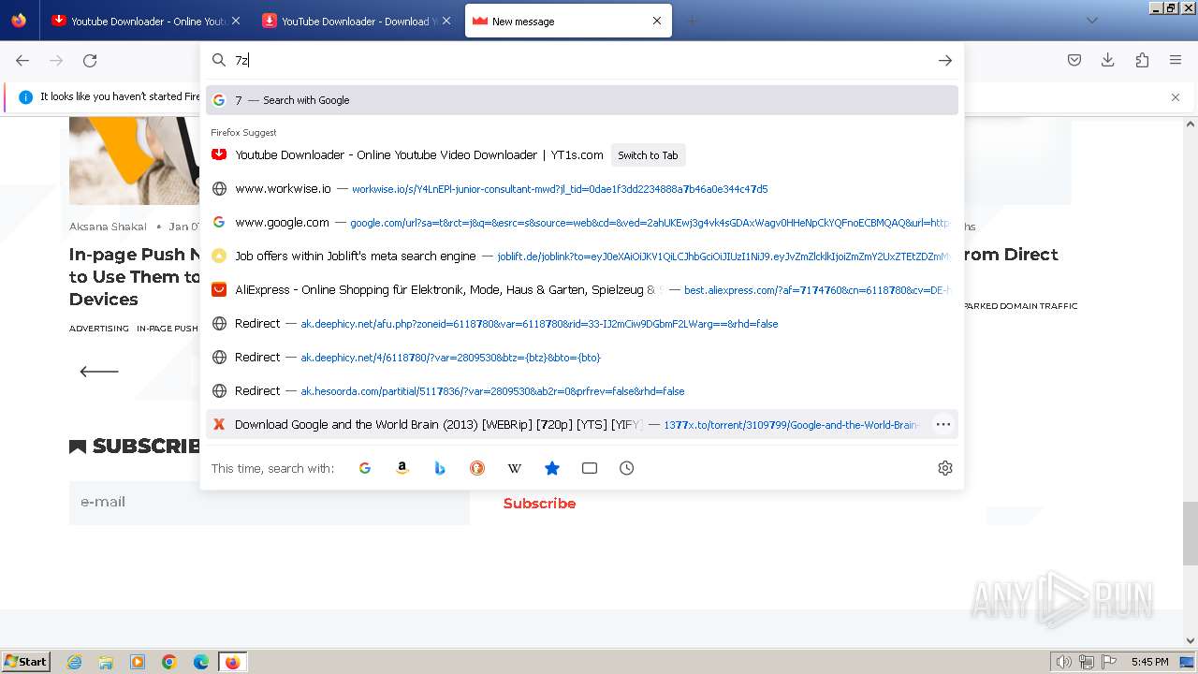This screenshot has height=674, width=1198.
Task: Click author name Aksana Shakal
Action: 107,227
